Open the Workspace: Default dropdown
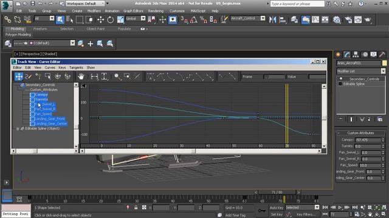 pos(85,4)
